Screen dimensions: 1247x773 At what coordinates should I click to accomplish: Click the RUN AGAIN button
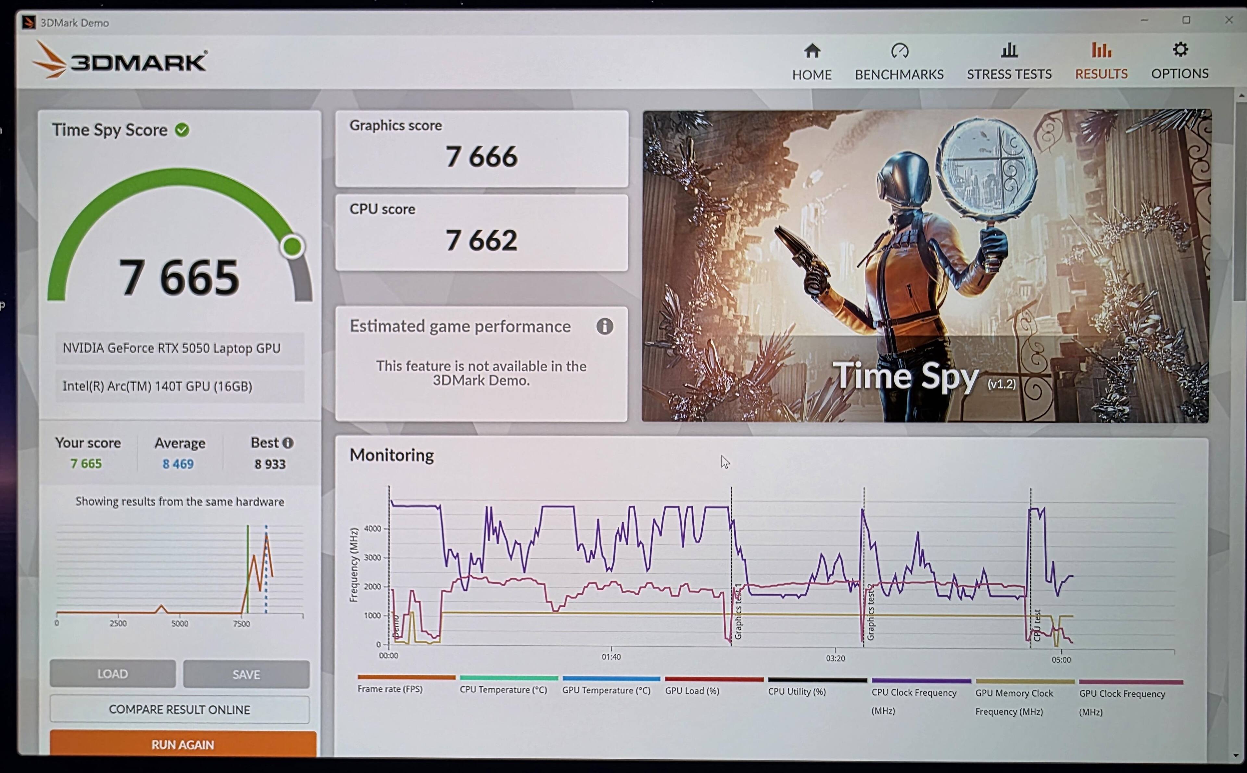[183, 744]
